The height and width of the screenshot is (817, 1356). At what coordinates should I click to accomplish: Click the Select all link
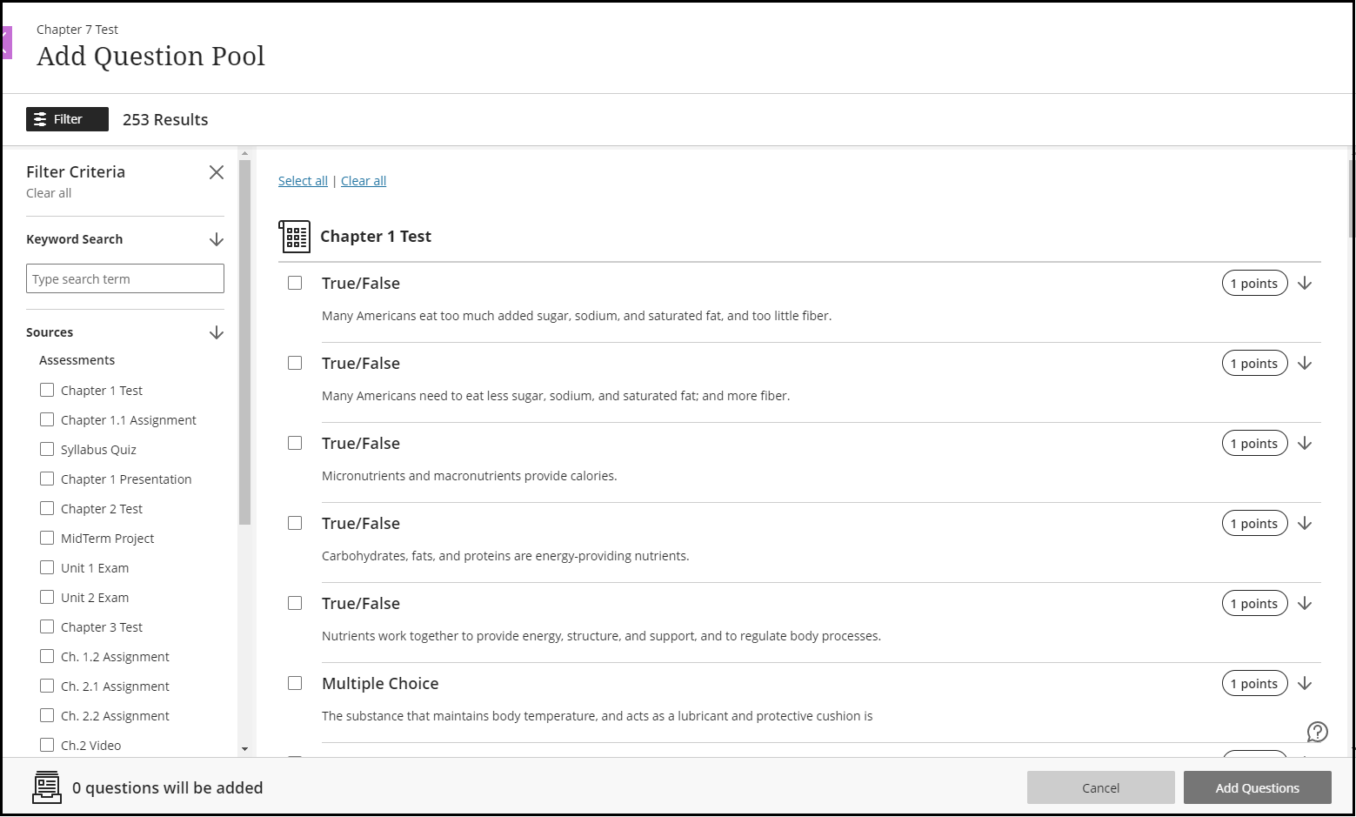click(303, 181)
